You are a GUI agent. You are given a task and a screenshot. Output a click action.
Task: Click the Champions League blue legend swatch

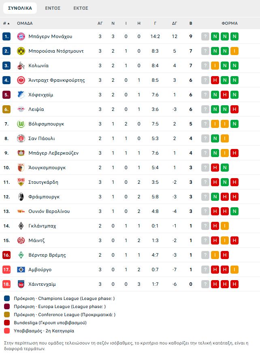(7, 298)
